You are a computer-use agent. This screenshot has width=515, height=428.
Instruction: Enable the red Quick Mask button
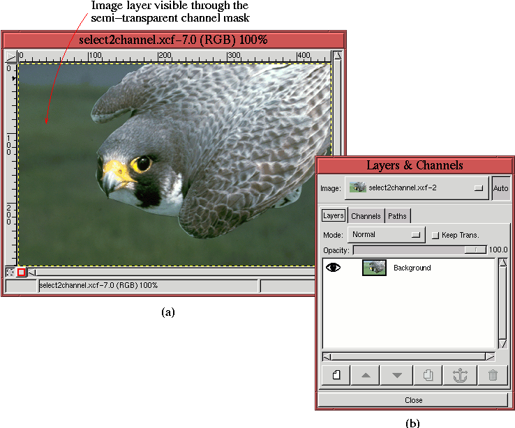[x=21, y=273]
